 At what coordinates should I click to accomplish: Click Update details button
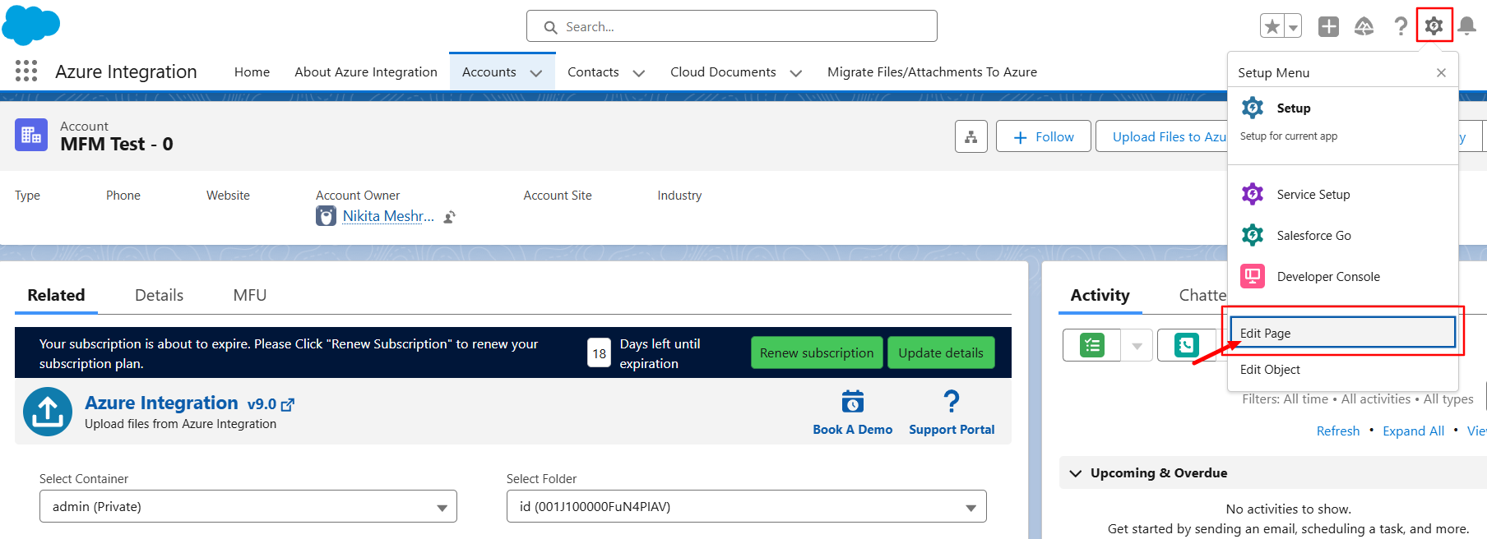[x=941, y=352]
